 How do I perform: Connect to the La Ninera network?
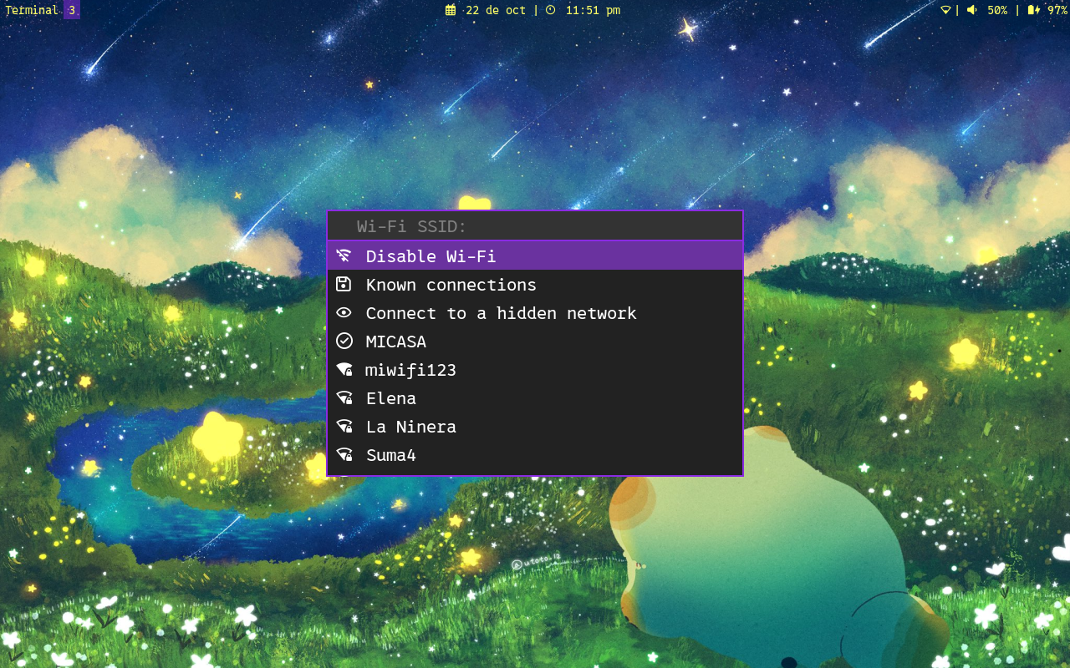(411, 426)
